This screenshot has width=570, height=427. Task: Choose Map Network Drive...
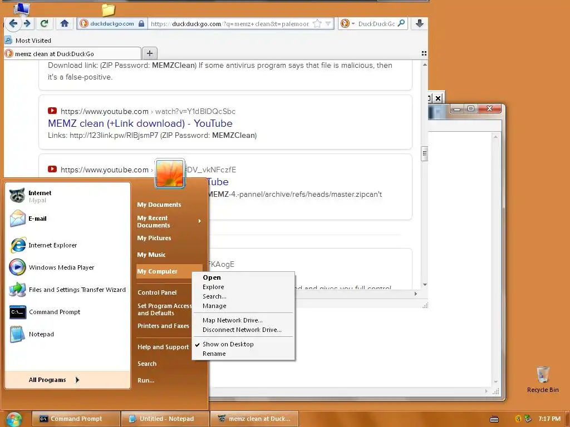pos(243,320)
